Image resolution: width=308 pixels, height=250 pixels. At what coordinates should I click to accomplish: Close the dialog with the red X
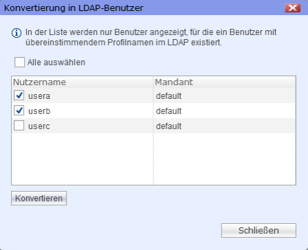pos(292,8)
